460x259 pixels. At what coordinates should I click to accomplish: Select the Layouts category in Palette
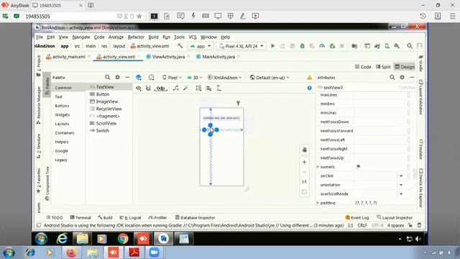coord(62,124)
